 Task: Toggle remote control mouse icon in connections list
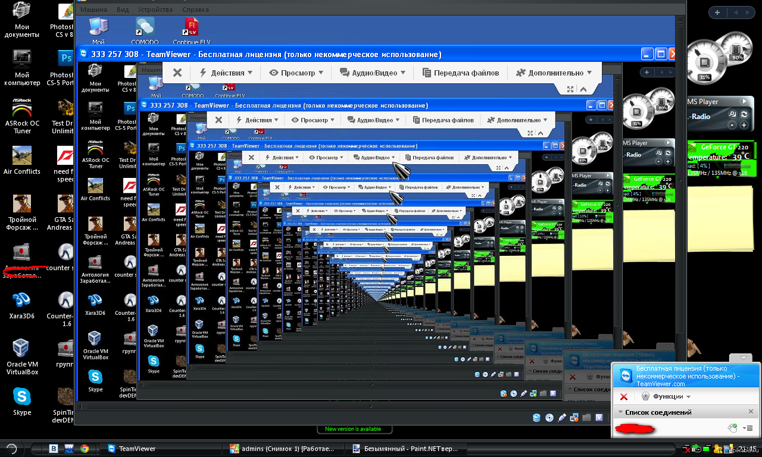tap(733, 428)
